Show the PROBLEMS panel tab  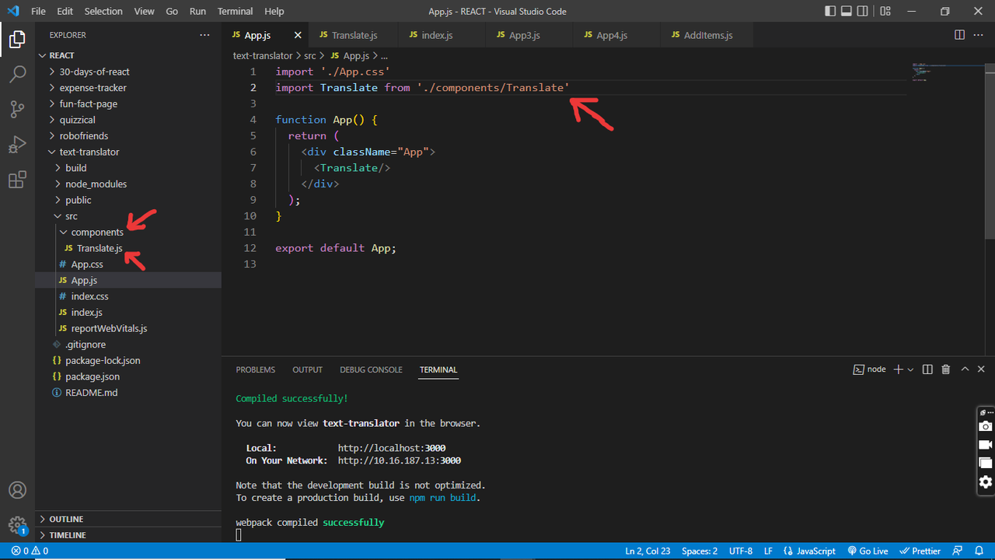coord(256,369)
